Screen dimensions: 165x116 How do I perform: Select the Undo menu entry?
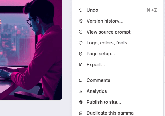pyautogui.click(x=118, y=10)
